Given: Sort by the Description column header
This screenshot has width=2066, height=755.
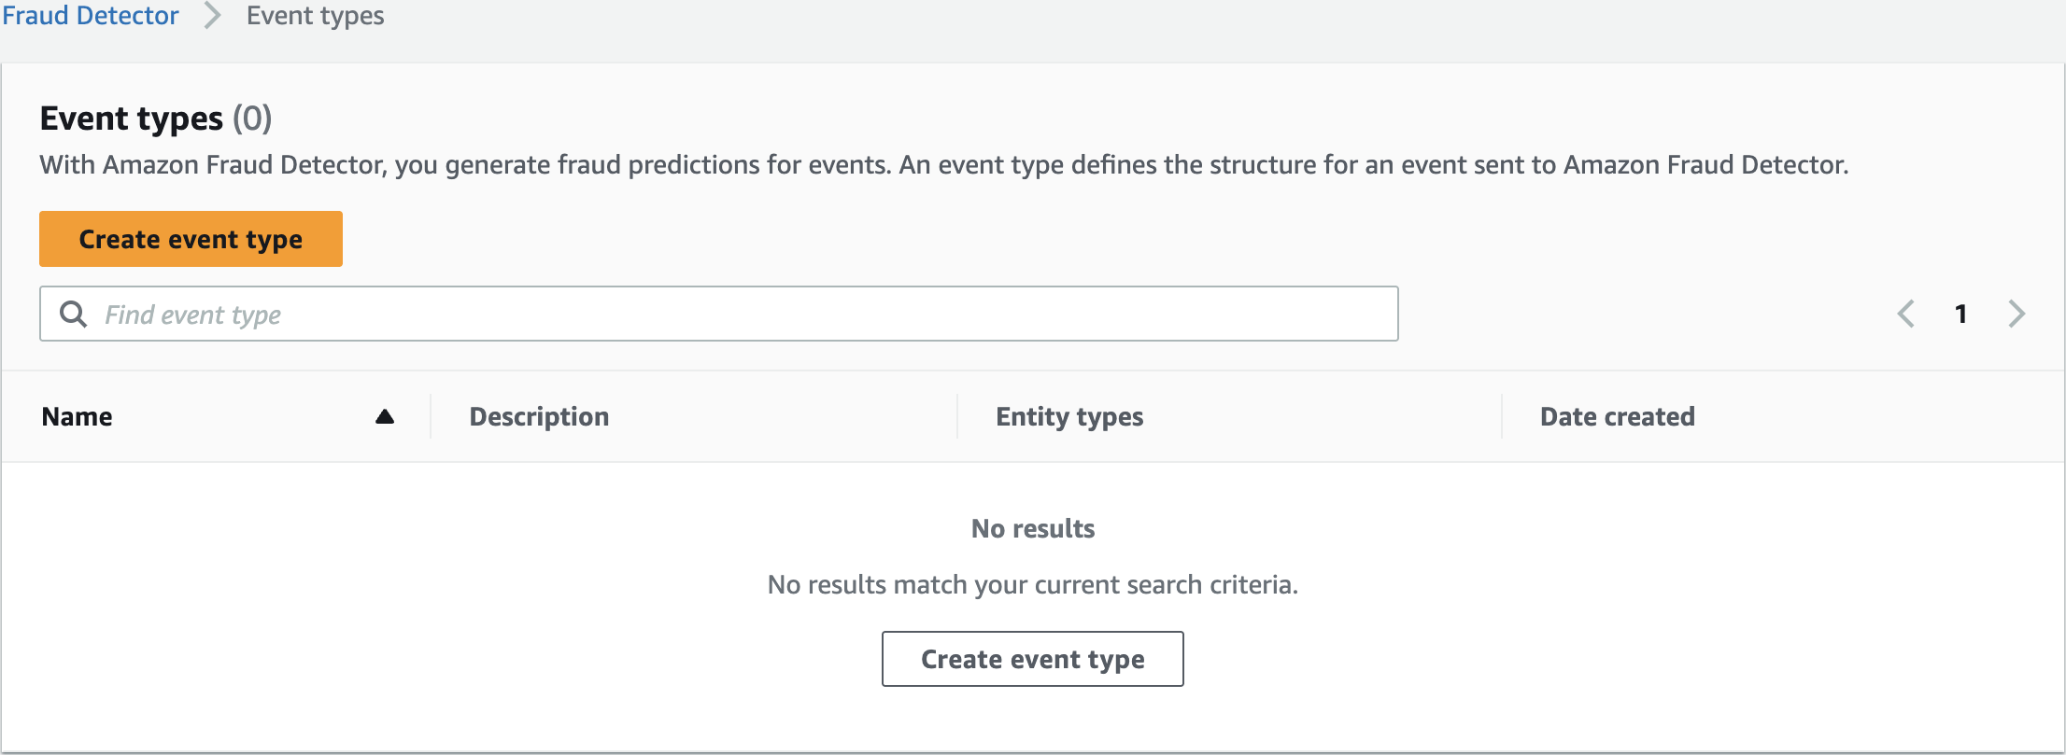Looking at the screenshot, I should tap(539, 416).
